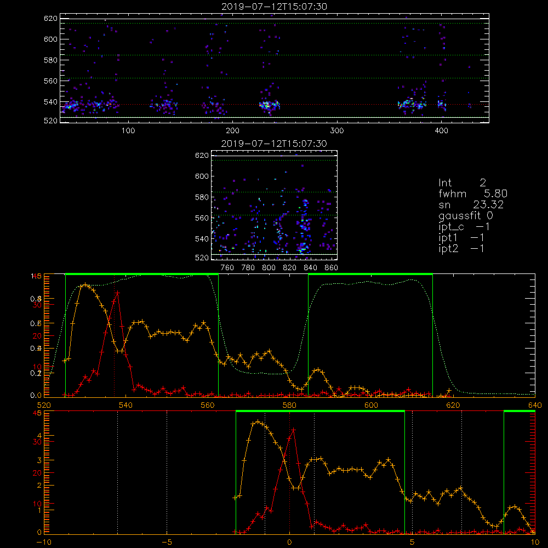Click x-axis label 560 on third plot
548x548 pixels.
(208, 405)
